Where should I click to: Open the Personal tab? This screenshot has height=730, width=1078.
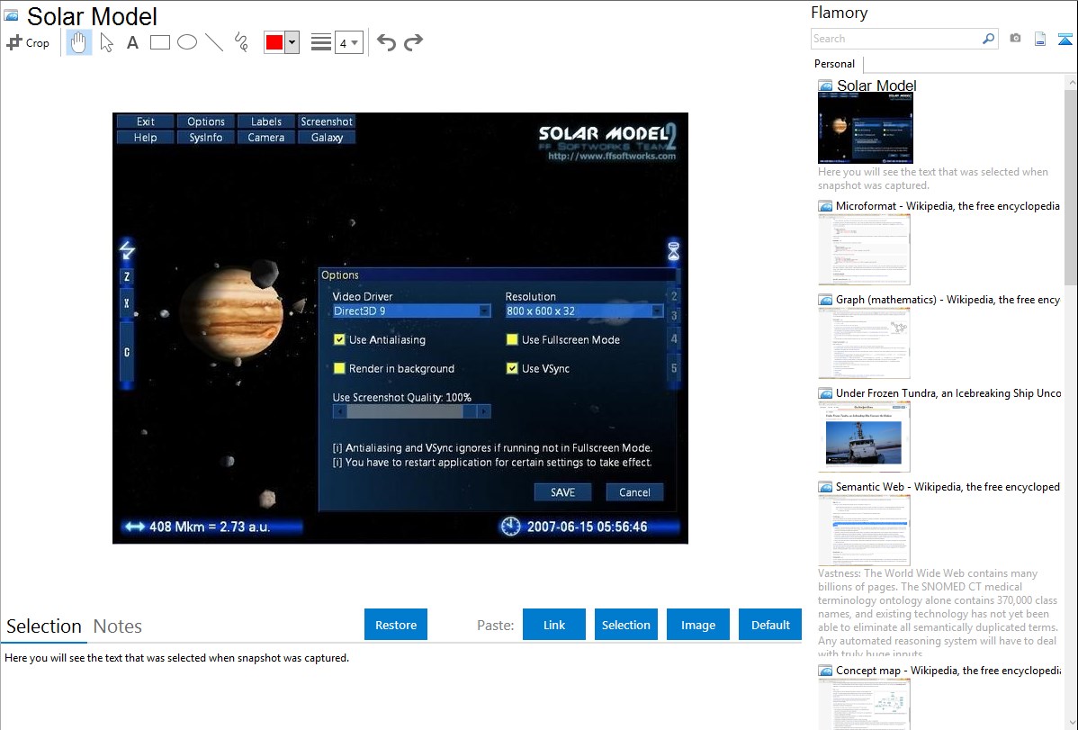click(834, 64)
